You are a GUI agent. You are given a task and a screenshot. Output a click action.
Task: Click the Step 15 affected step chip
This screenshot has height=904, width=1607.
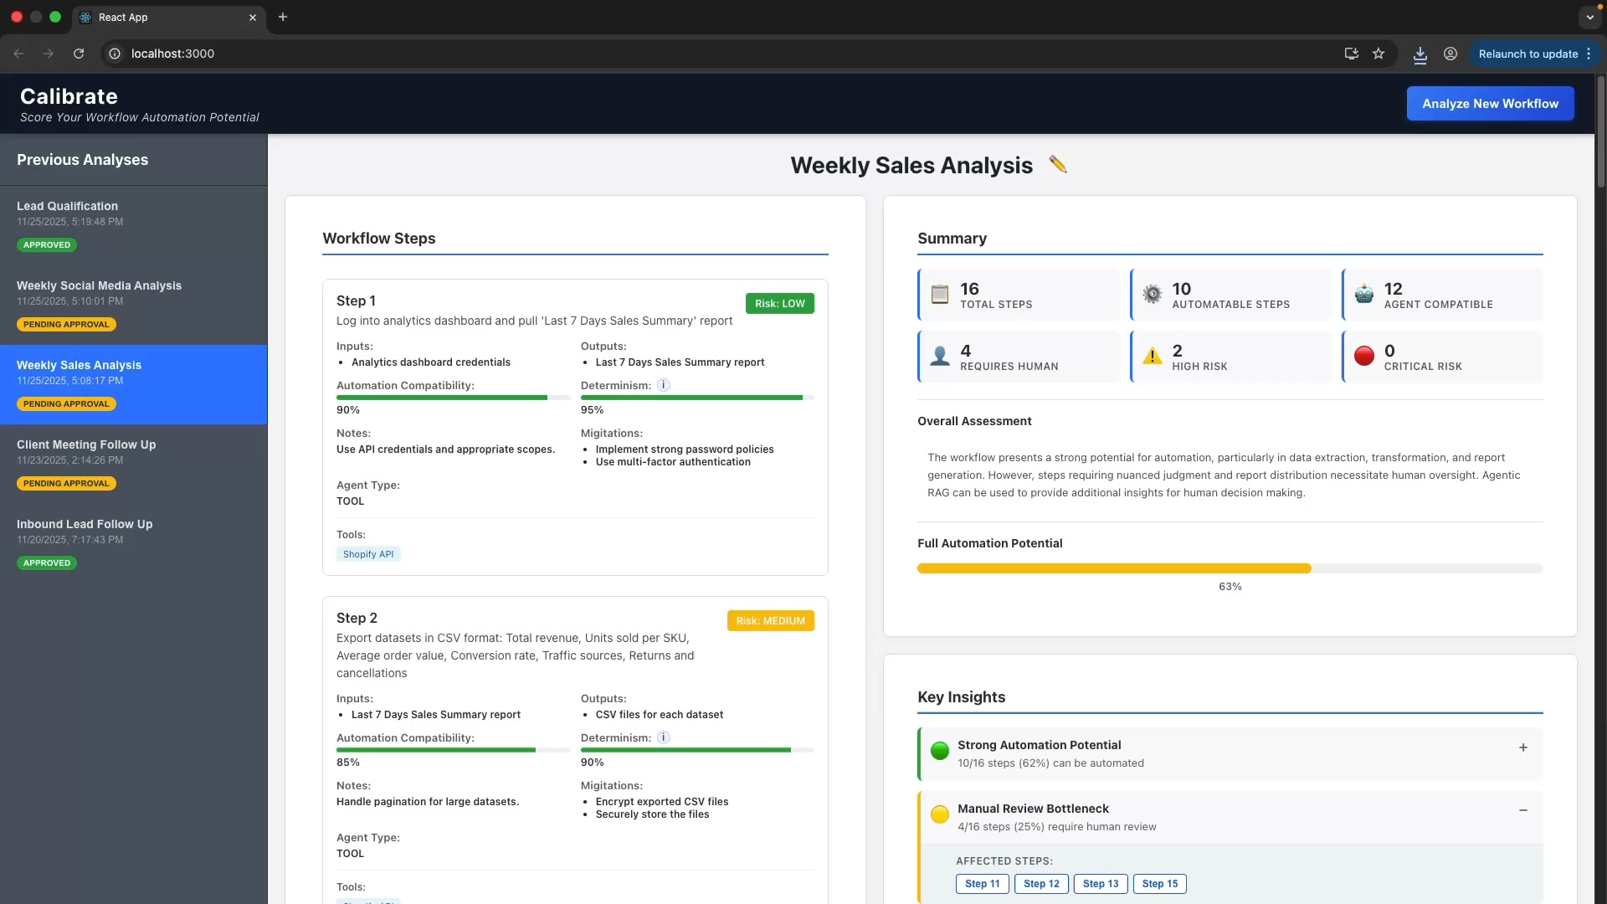coord(1159,884)
